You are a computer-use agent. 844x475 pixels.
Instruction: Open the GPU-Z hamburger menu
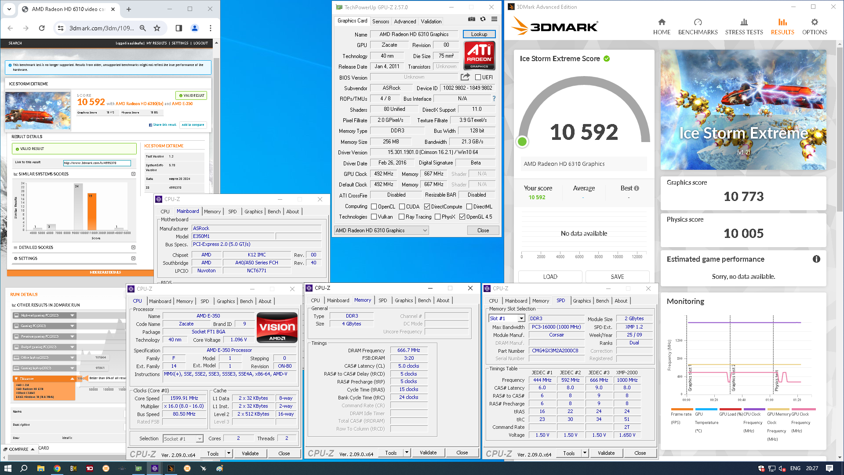(x=494, y=19)
